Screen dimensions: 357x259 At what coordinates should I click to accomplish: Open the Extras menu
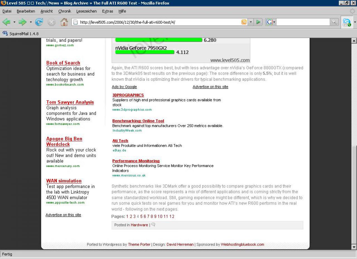[x=108, y=11]
